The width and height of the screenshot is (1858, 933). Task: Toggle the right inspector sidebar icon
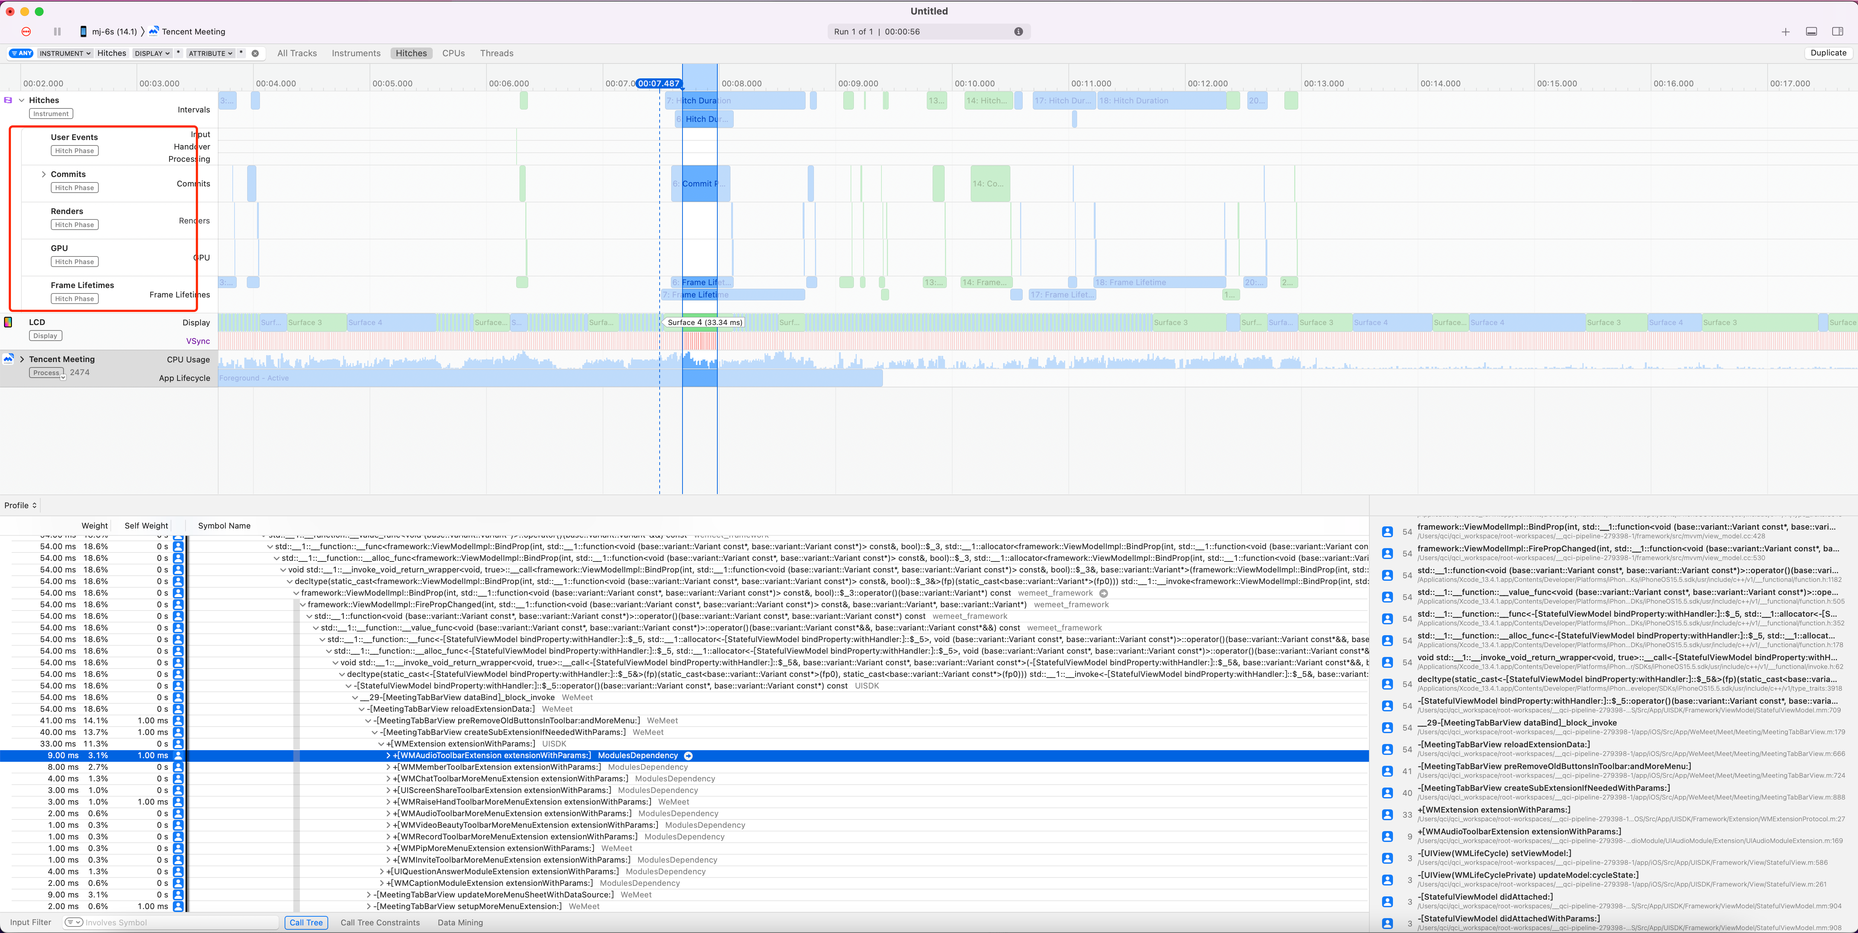point(1837,32)
